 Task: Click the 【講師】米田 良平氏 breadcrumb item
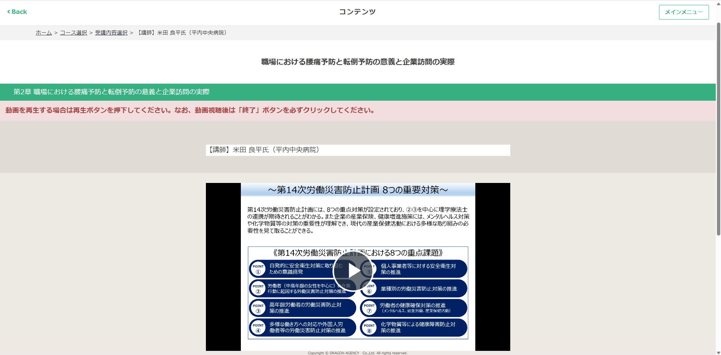pos(182,33)
